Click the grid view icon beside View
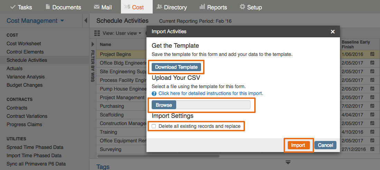380x170 pixels. click(97, 33)
